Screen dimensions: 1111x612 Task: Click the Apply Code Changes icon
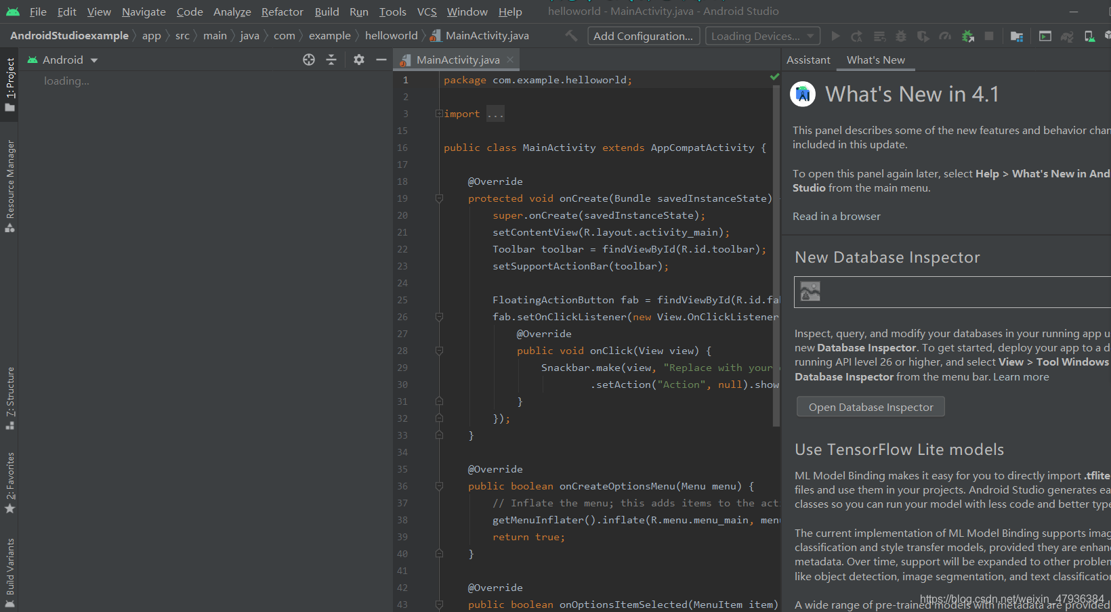tap(879, 36)
